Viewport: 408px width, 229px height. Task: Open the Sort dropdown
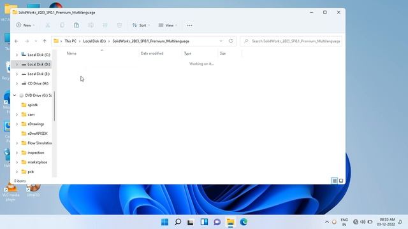coord(141,25)
